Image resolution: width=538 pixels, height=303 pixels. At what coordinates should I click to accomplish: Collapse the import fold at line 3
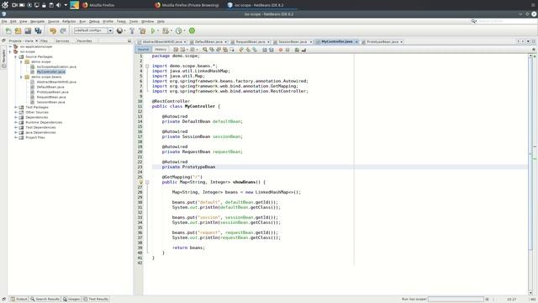(147, 66)
